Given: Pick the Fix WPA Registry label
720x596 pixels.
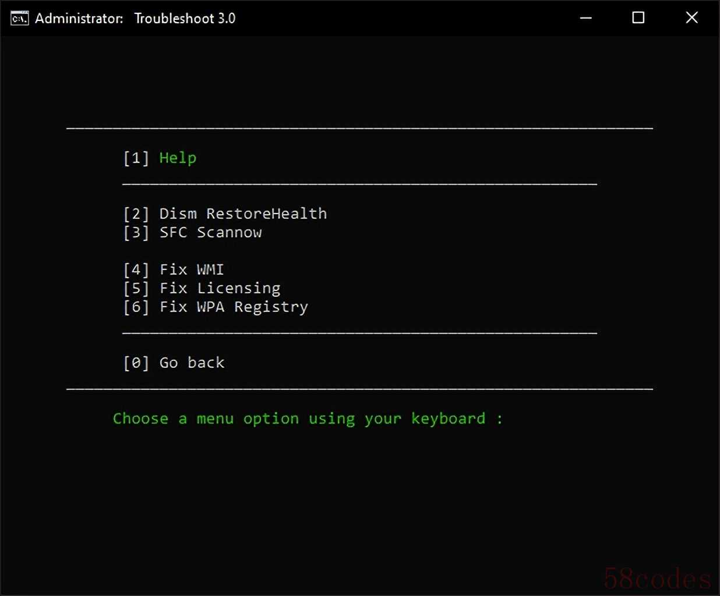Looking at the screenshot, I should (x=234, y=307).
